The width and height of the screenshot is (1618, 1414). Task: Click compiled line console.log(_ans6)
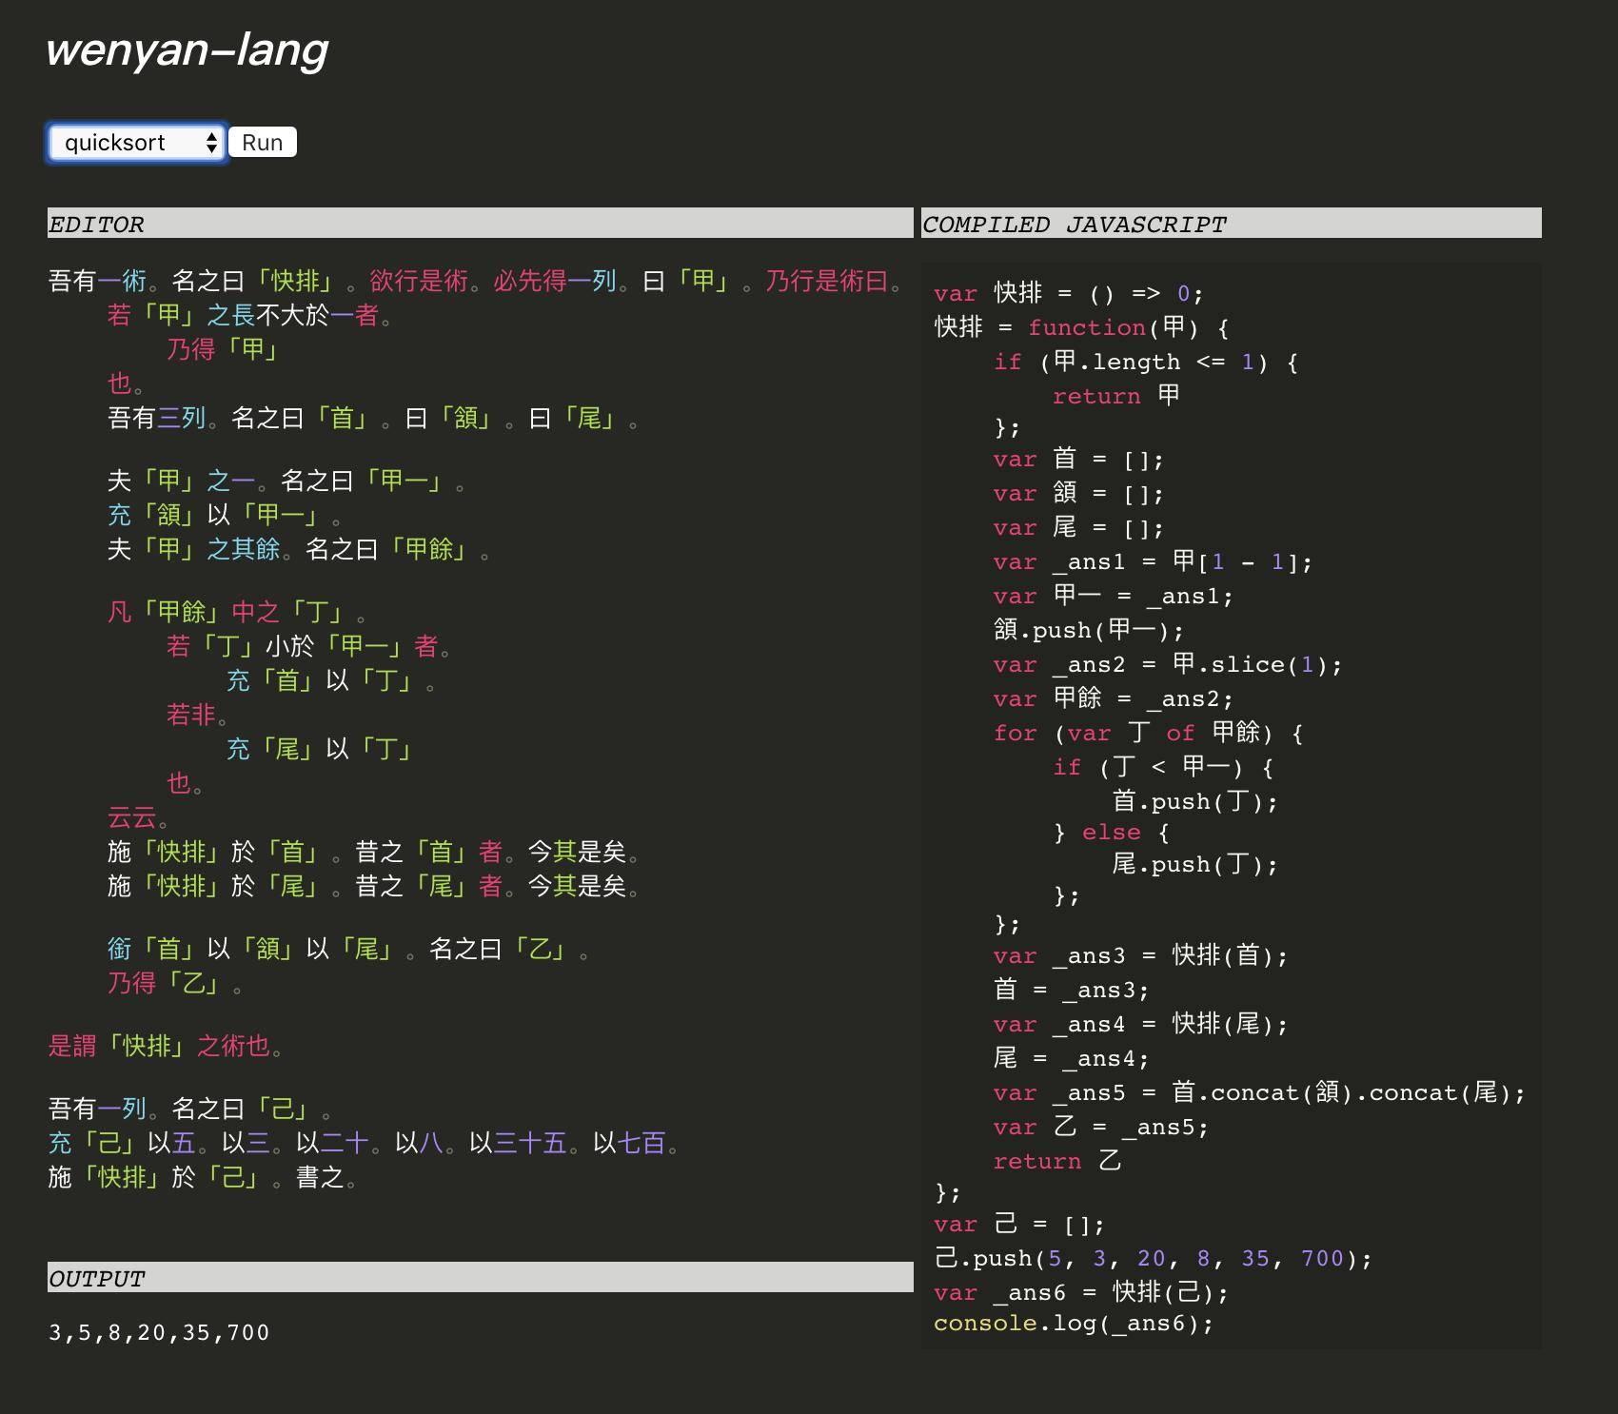pos(1074,1324)
